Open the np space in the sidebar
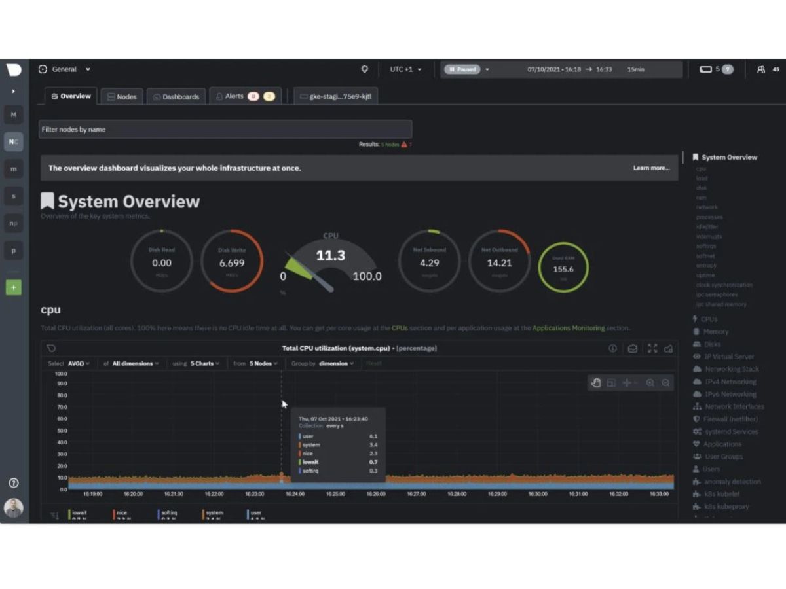This screenshot has width=786, height=589. (x=14, y=223)
